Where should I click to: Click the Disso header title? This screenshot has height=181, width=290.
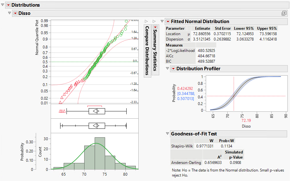(x=24, y=13)
